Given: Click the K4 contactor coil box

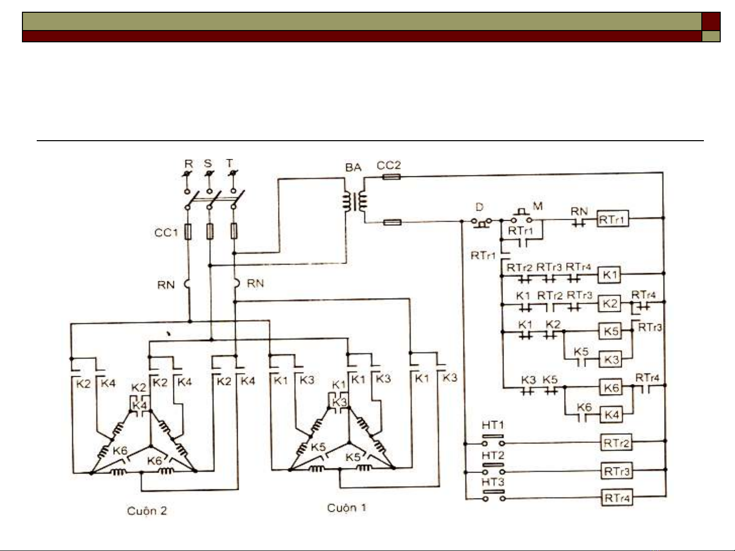Looking at the screenshot, I should click(611, 415).
